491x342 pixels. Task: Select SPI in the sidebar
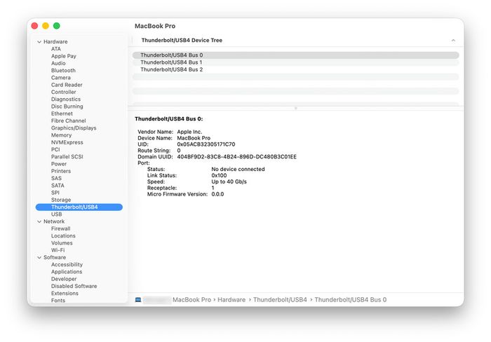(55, 193)
